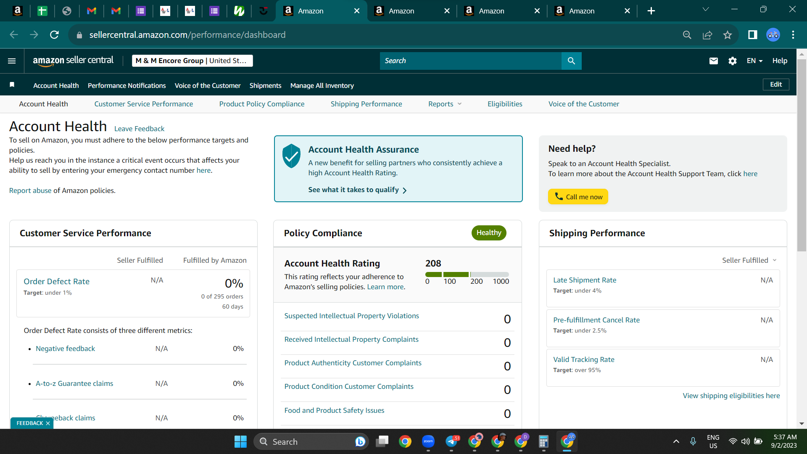The width and height of the screenshot is (807, 454).
Task: Show hidden system tray icons
Action: point(676,441)
